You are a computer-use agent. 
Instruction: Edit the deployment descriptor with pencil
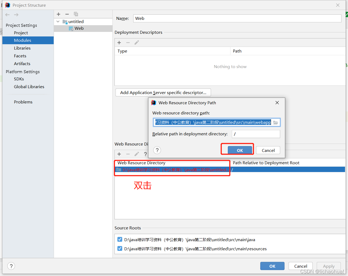point(137,43)
